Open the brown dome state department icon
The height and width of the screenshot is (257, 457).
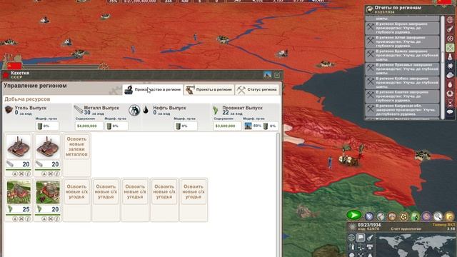392,216
